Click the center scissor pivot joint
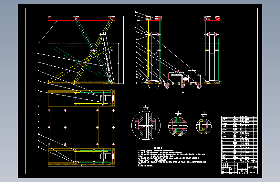Screen dimensions: 280x182 pos(94,50)
